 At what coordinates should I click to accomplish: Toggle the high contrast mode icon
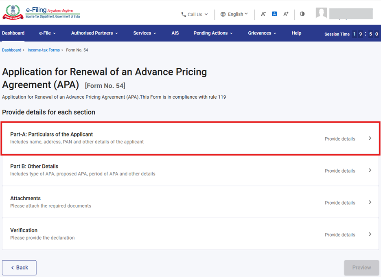tap(302, 14)
